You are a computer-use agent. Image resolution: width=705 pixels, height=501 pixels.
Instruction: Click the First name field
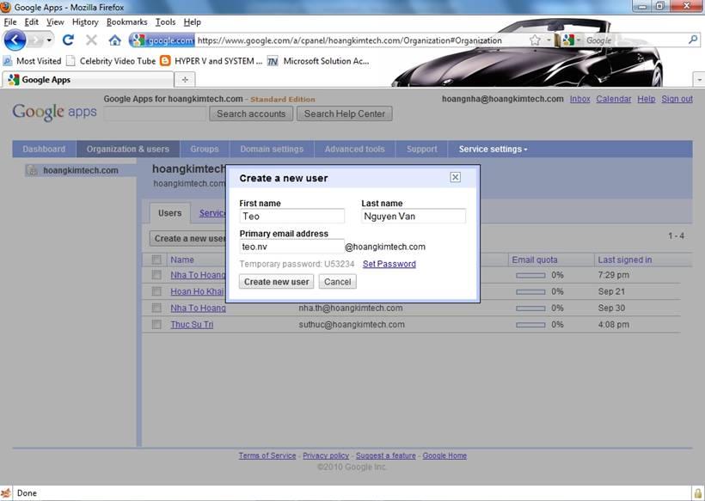[x=291, y=217]
